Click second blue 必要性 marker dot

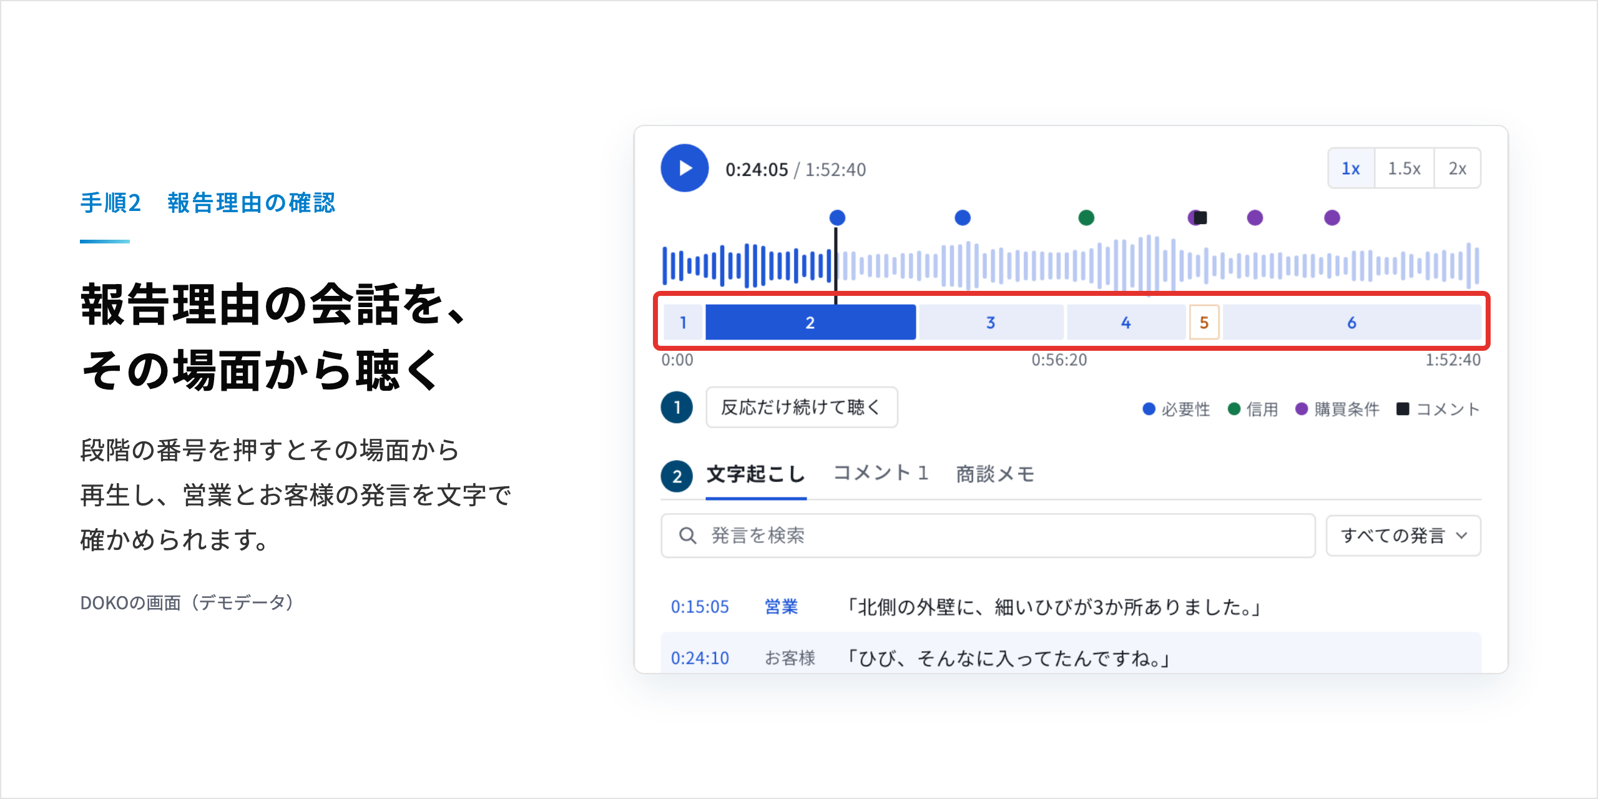pos(963,218)
